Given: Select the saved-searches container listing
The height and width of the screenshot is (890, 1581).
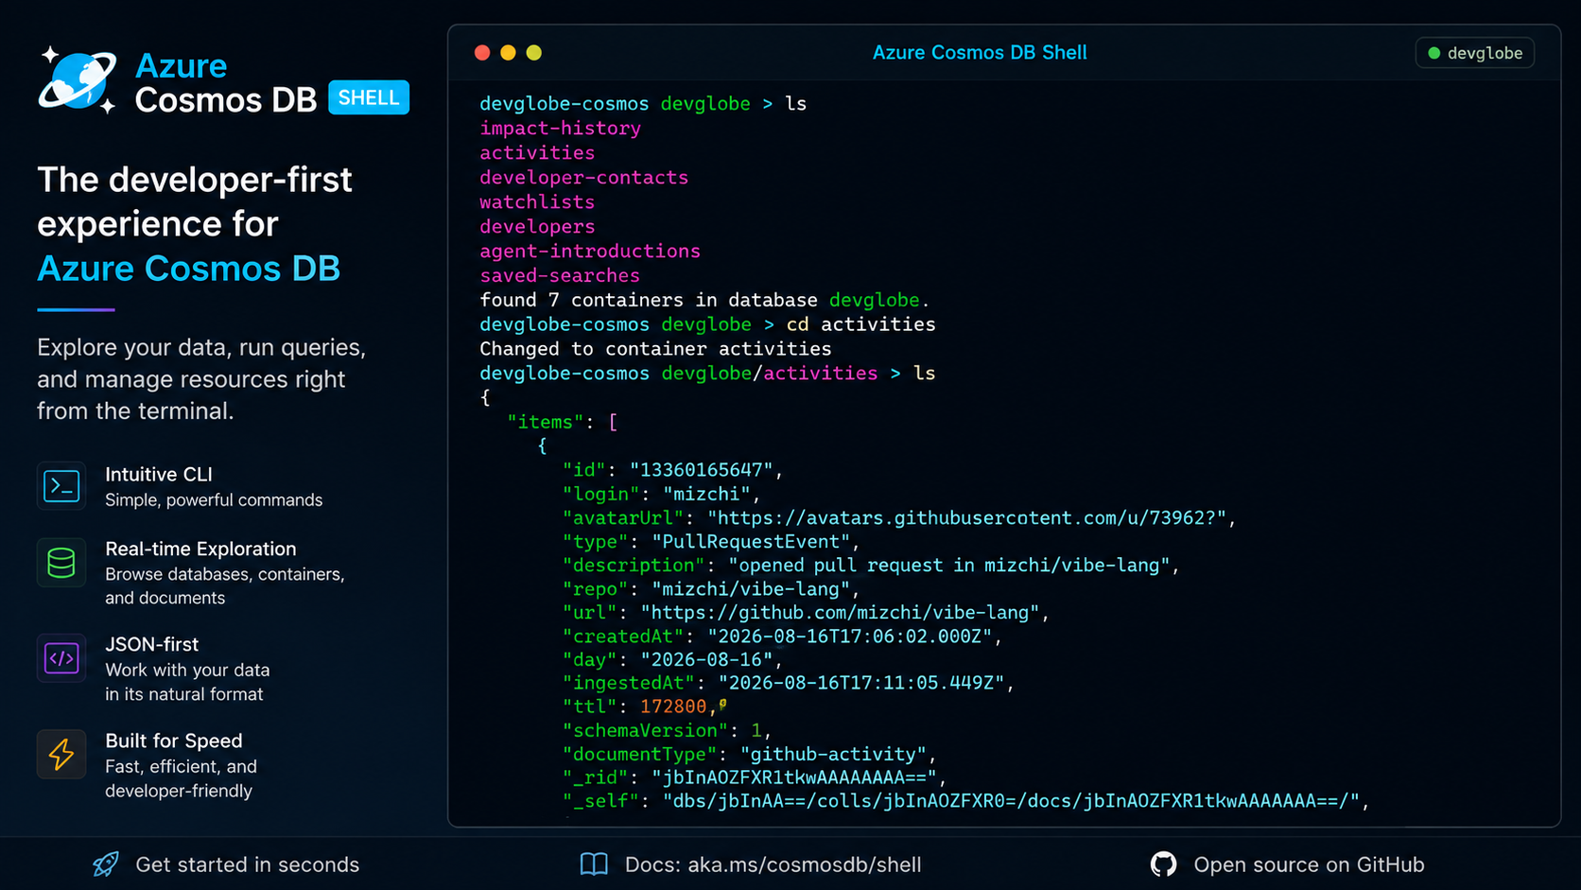Looking at the screenshot, I should [x=560, y=275].
